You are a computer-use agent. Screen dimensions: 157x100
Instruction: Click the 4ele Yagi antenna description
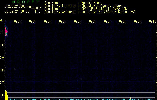[108, 12]
